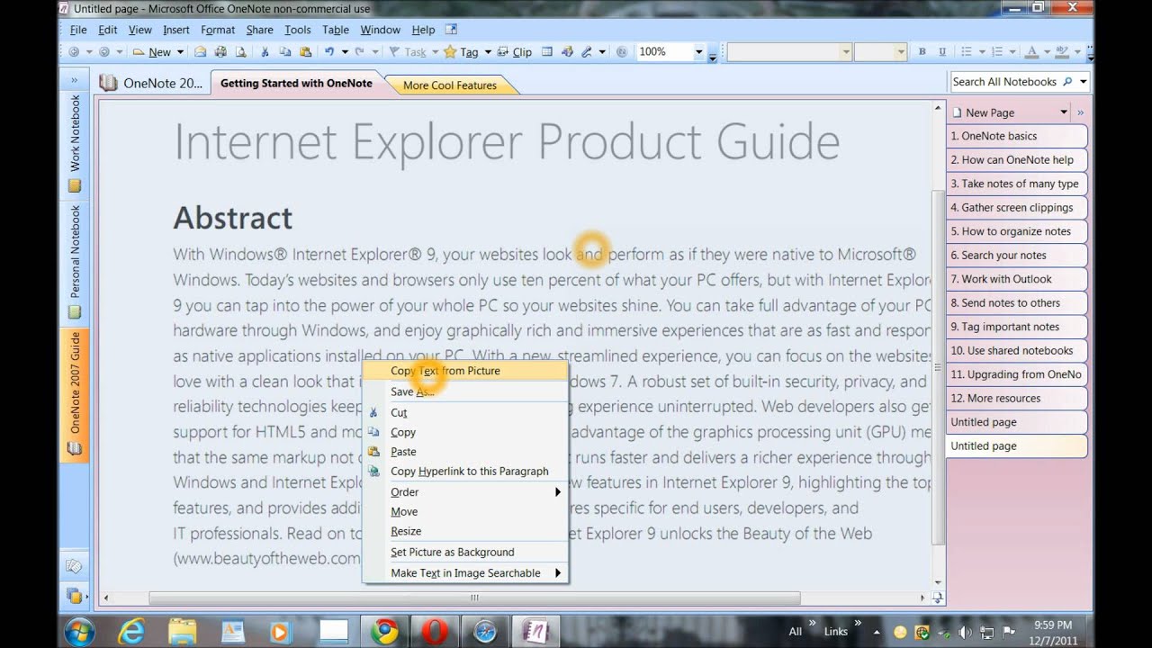
Task: Click the Paste clipboard toolbar icon
Action: [x=305, y=52]
